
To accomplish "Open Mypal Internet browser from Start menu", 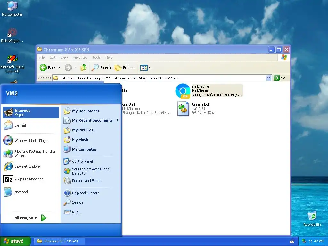I will [x=31, y=112].
